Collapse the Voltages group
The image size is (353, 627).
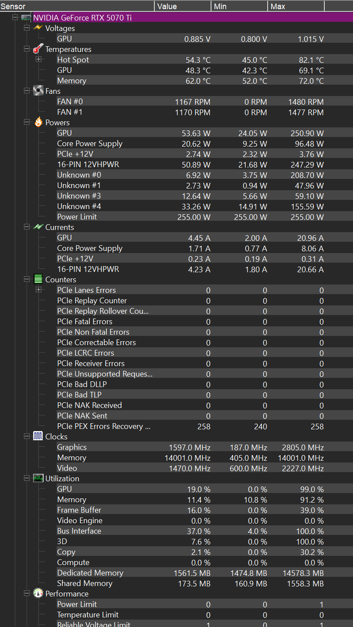point(27,28)
